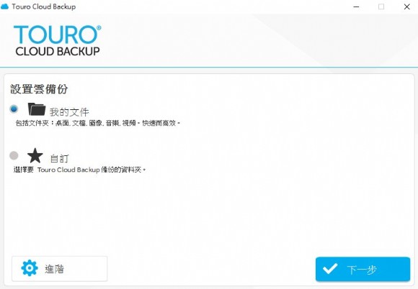Click the blue cloud icon in the title bar
This screenshot has height=289, width=418.
4,6
